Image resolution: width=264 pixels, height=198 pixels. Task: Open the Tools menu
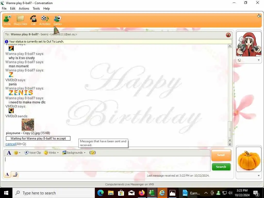click(36, 9)
